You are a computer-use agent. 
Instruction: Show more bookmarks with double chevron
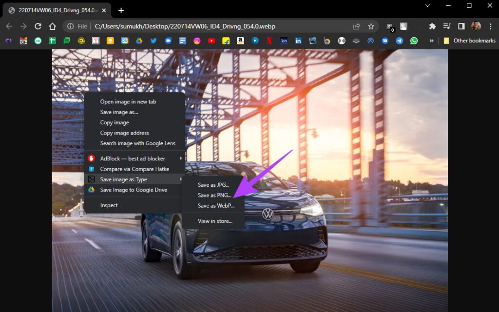[x=432, y=41]
